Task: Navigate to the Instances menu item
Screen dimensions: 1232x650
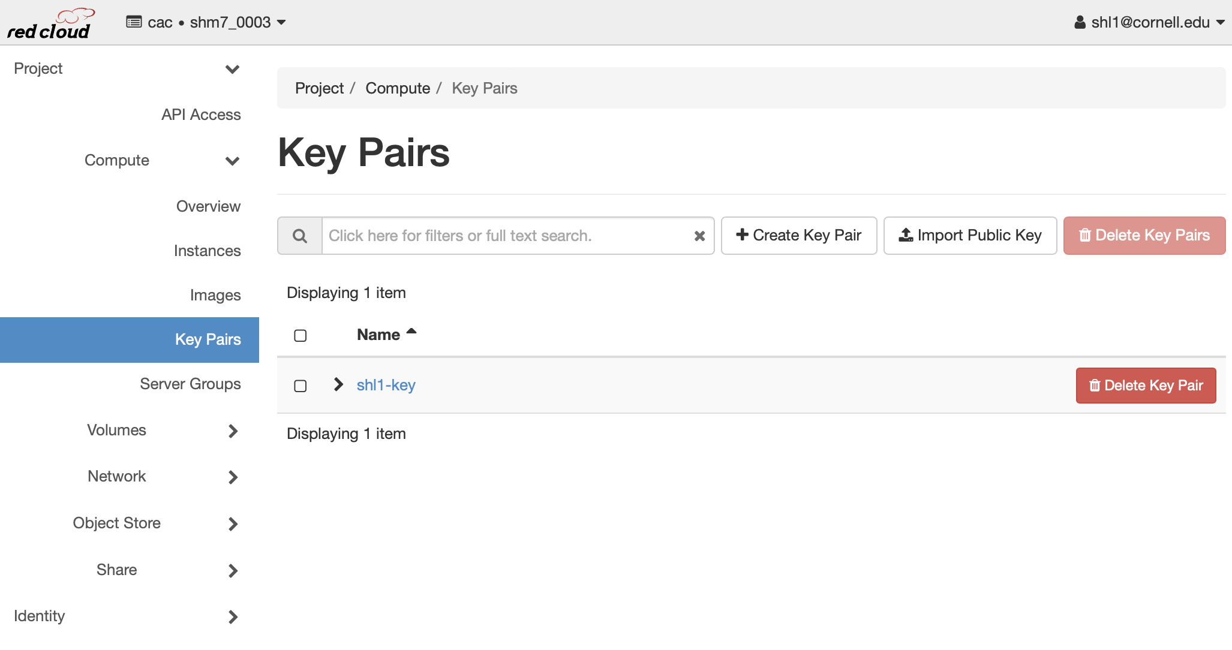Action: tap(207, 250)
